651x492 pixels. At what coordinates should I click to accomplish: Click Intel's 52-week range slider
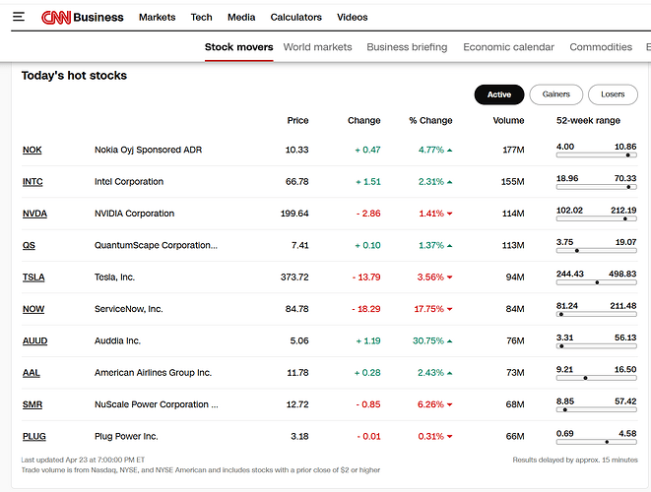tap(597, 187)
